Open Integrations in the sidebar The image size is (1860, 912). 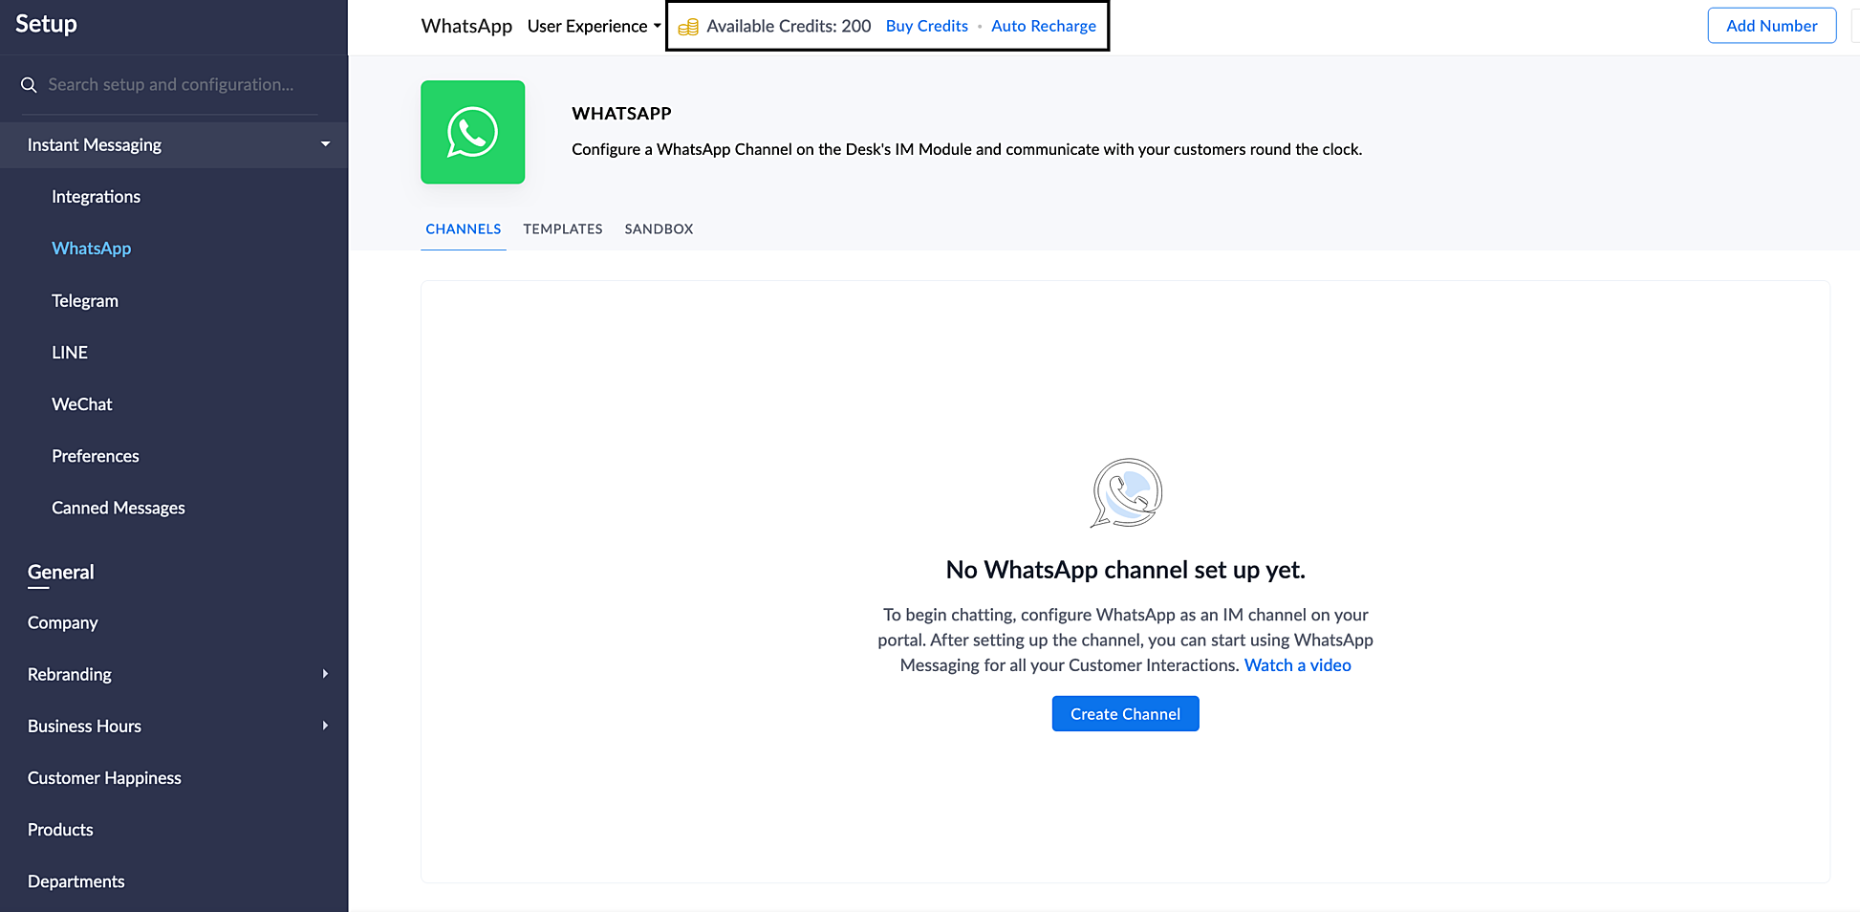tap(96, 197)
